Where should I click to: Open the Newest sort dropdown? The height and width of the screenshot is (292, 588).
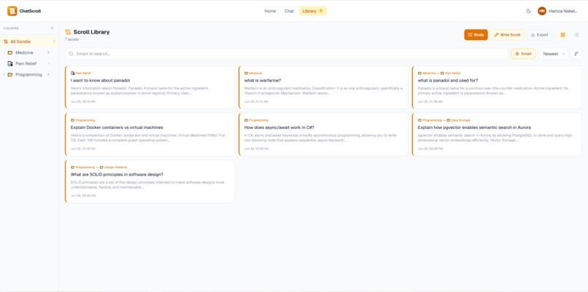pos(554,54)
